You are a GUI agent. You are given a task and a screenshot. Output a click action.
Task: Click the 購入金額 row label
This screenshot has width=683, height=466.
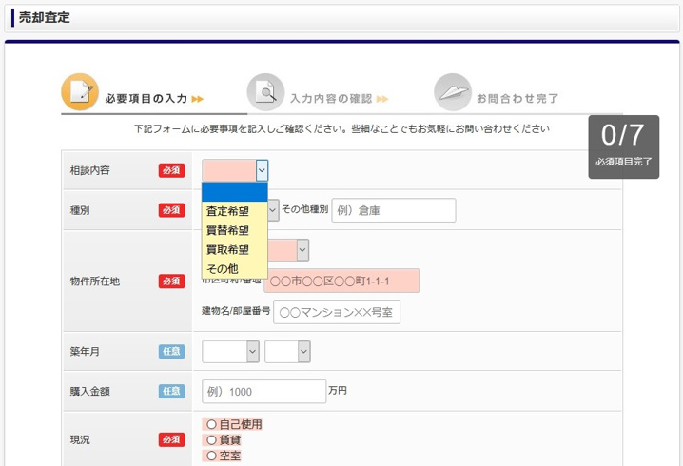tap(89, 392)
